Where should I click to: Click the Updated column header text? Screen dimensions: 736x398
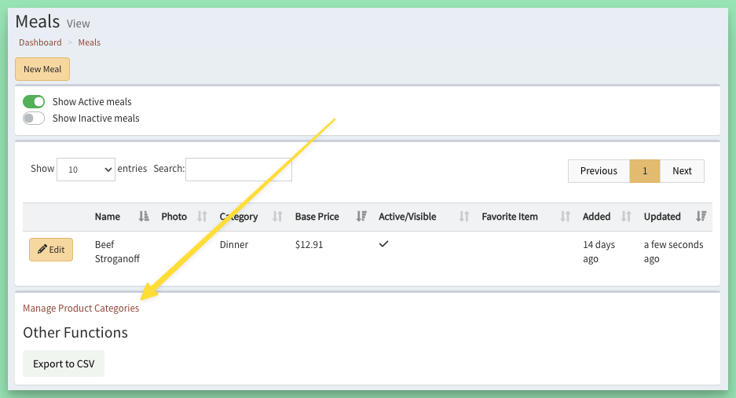(x=662, y=217)
